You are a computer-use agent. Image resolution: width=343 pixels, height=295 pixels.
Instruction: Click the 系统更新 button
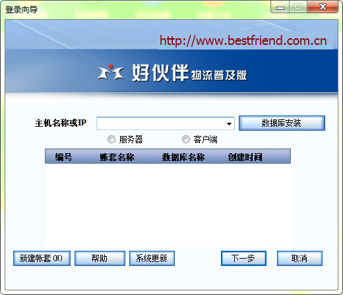[152, 258]
